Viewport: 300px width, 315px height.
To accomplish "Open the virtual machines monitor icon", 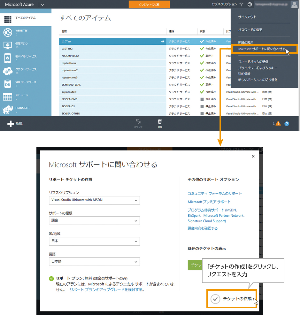I will click(8, 45).
